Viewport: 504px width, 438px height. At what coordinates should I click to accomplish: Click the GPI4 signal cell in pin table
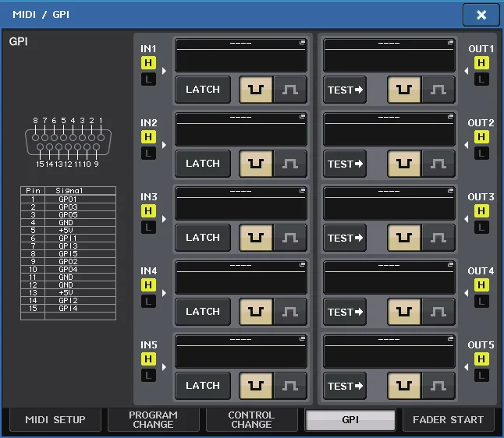click(x=80, y=309)
